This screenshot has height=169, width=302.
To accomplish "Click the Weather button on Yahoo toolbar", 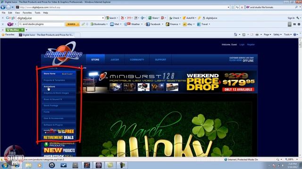I will pyautogui.click(x=133, y=24).
